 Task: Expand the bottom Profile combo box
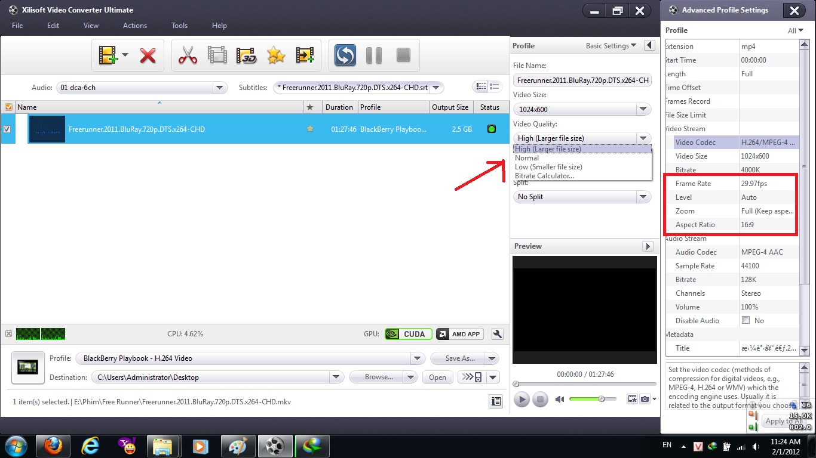(418, 358)
